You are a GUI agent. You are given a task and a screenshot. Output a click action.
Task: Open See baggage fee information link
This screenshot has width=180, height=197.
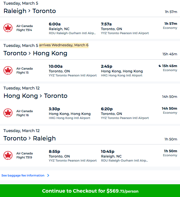pos(23,175)
